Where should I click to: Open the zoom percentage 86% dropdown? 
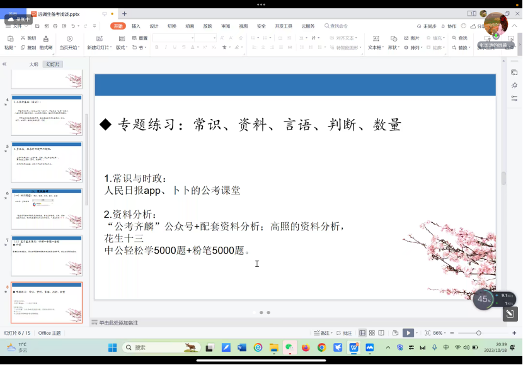coord(440,333)
